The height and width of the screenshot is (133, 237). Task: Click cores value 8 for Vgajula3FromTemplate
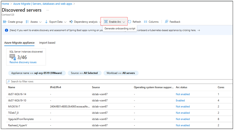pyautogui.click(x=219, y=119)
